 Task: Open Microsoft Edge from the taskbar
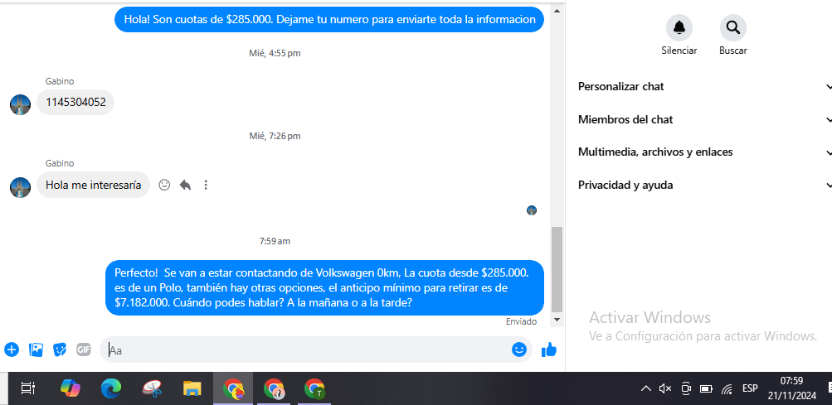click(111, 388)
